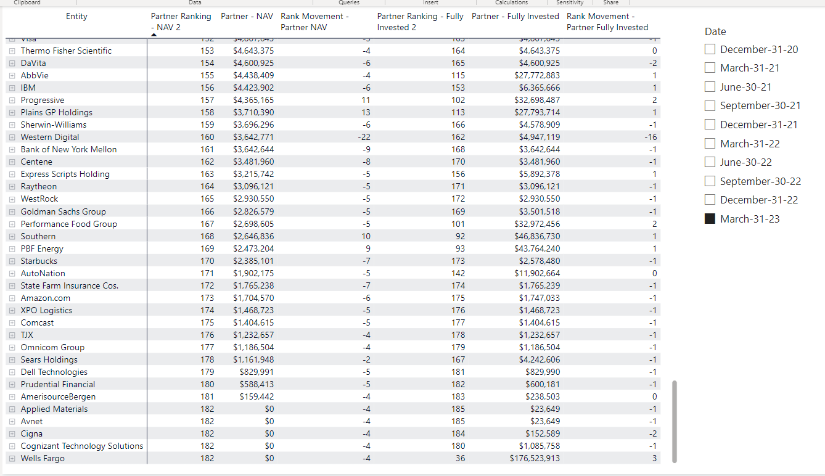This screenshot has height=476, width=825.
Task: Check the September-30-21 date checkbox
Action: 710,105
